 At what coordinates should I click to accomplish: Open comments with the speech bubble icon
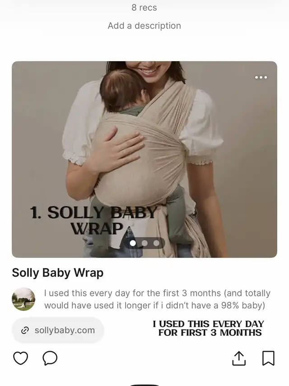tap(50, 358)
